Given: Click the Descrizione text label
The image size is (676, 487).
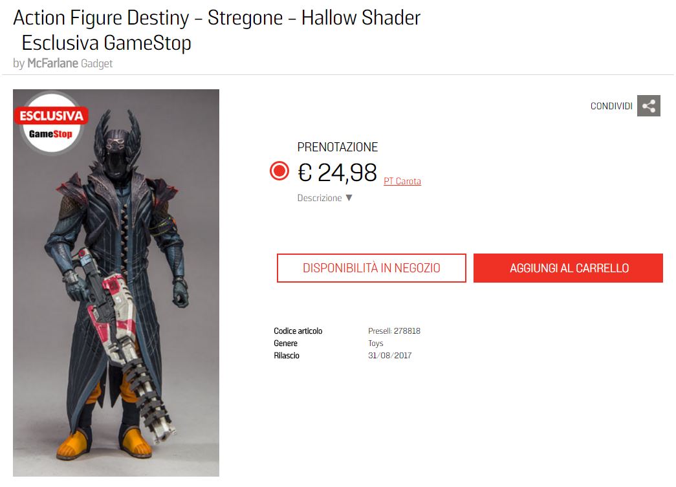Looking at the screenshot, I should tap(320, 198).
